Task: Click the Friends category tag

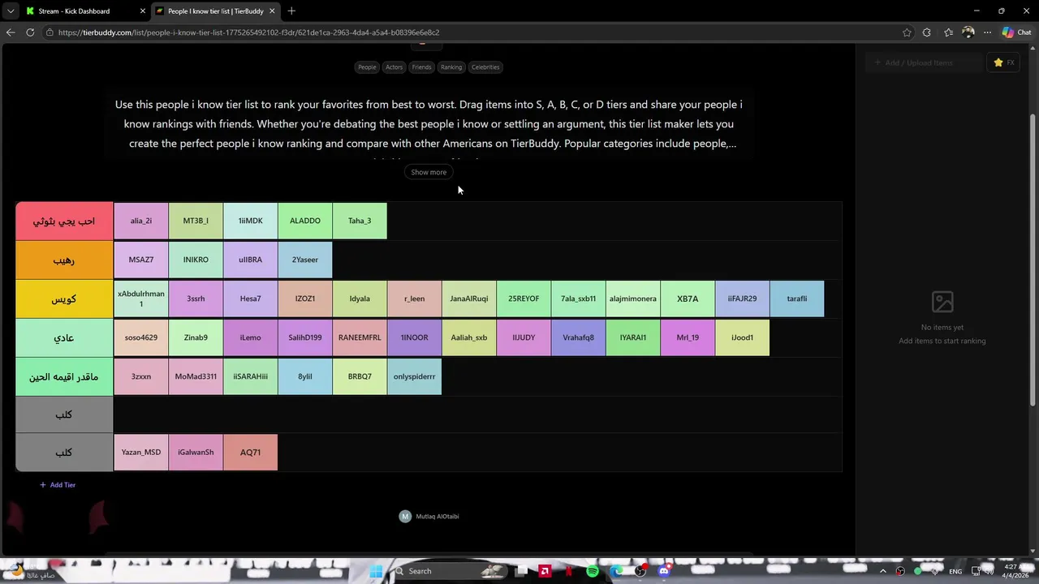Action: [x=421, y=67]
